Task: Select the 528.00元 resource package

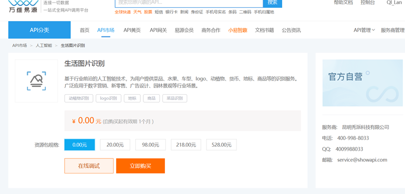Action: [x=222, y=145]
